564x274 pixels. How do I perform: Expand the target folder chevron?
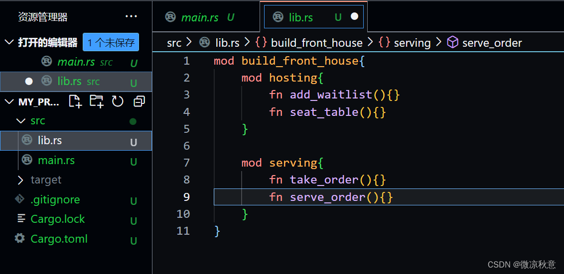point(20,180)
